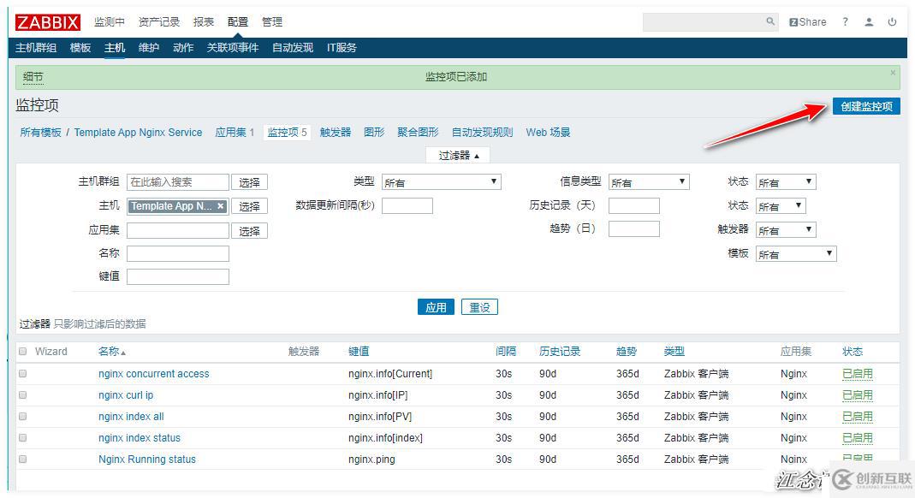
Task: Check the nginx concurrent access row checkbox
Action: tap(23, 373)
